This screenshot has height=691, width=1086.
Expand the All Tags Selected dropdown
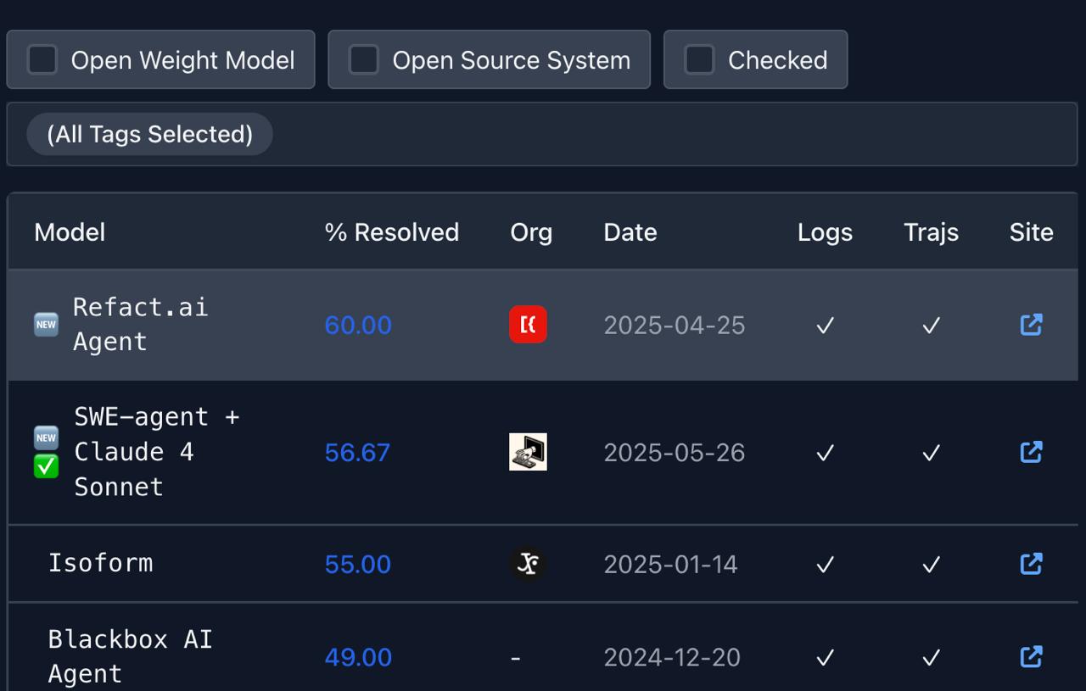150,134
